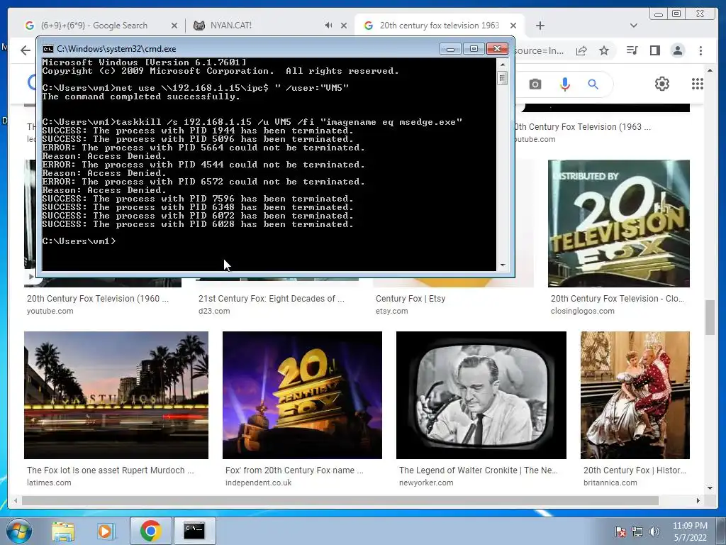Start voice search with microphone icon
The image size is (726, 545).
coord(565,84)
